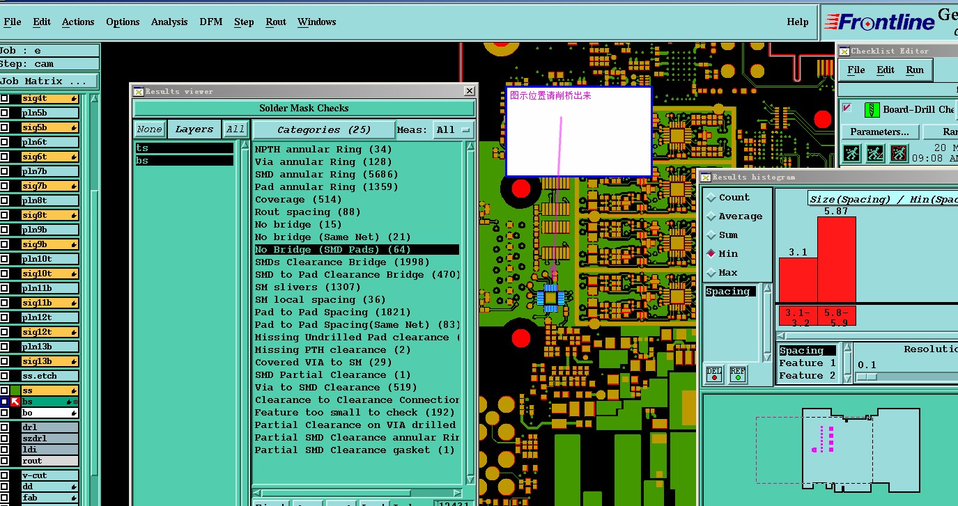The height and width of the screenshot is (506, 958).
Task: Close the Results viewer window
Action: 470,90
